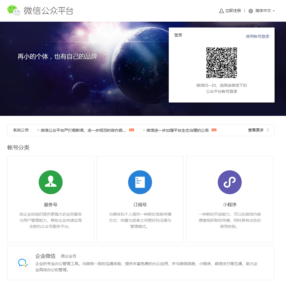Click the WeChat logo in header
Screen dimensions: 286x282
point(14,10)
